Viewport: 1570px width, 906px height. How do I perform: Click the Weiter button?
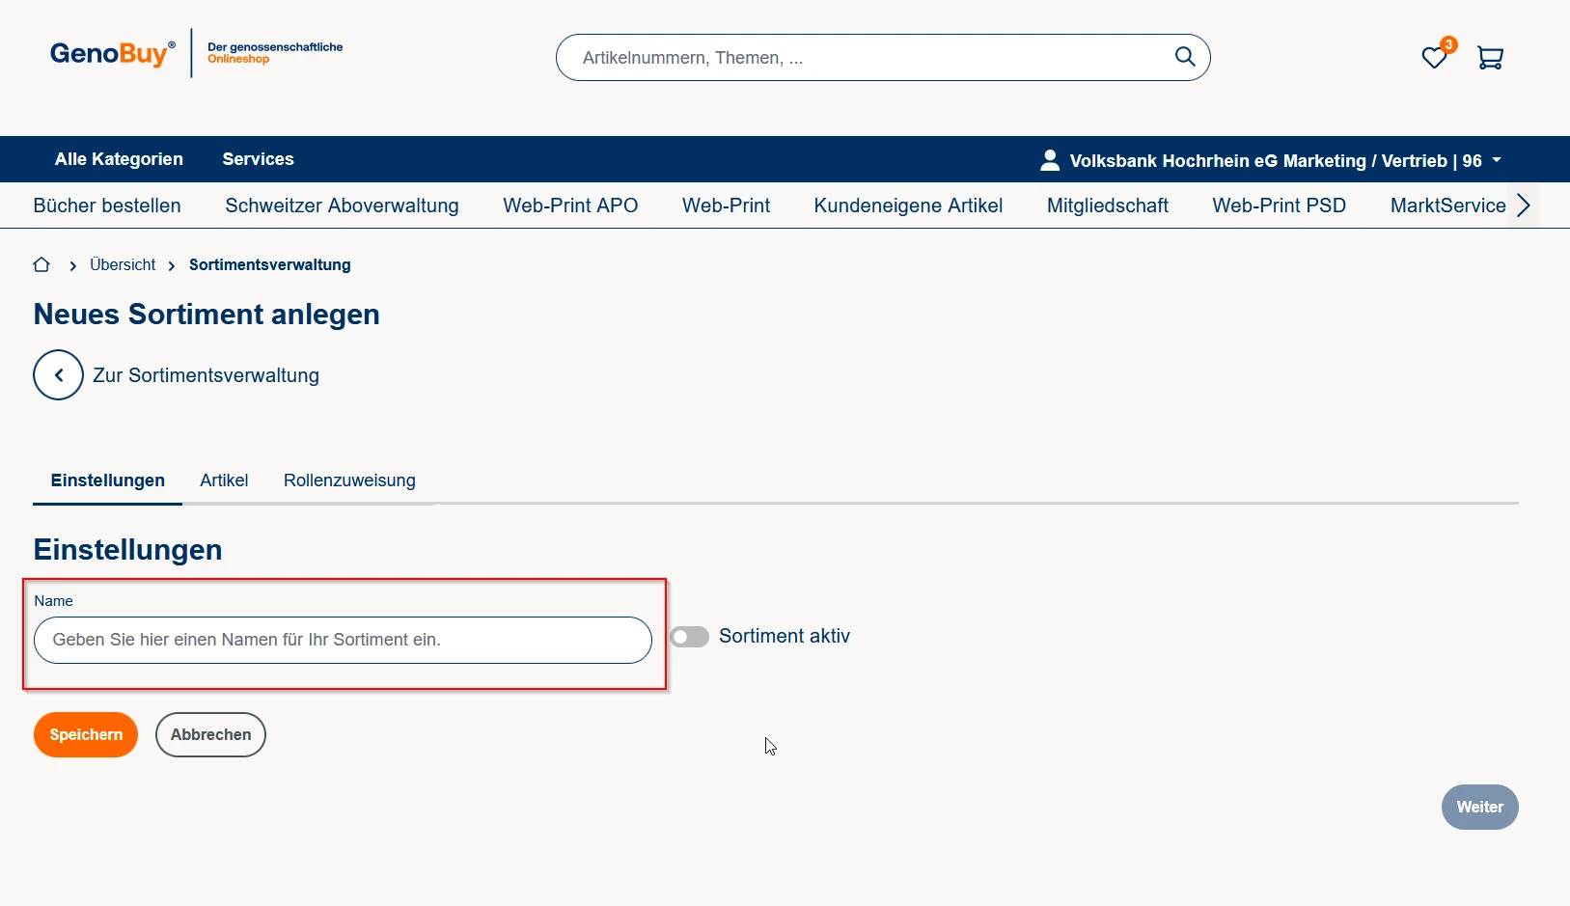pyautogui.click(x=1479, y=807)
